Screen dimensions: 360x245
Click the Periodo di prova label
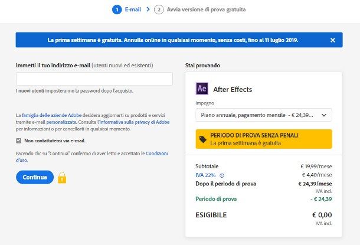(x=216, y=199)
